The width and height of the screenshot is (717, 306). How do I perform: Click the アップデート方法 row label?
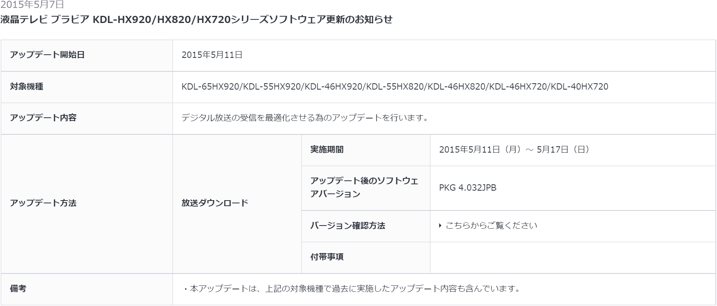[87, 204]
